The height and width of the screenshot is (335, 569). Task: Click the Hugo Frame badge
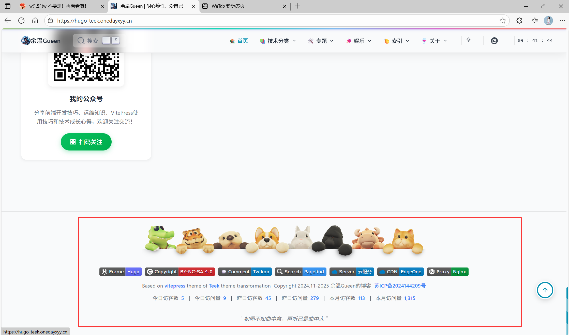click(x=121, y=272)
